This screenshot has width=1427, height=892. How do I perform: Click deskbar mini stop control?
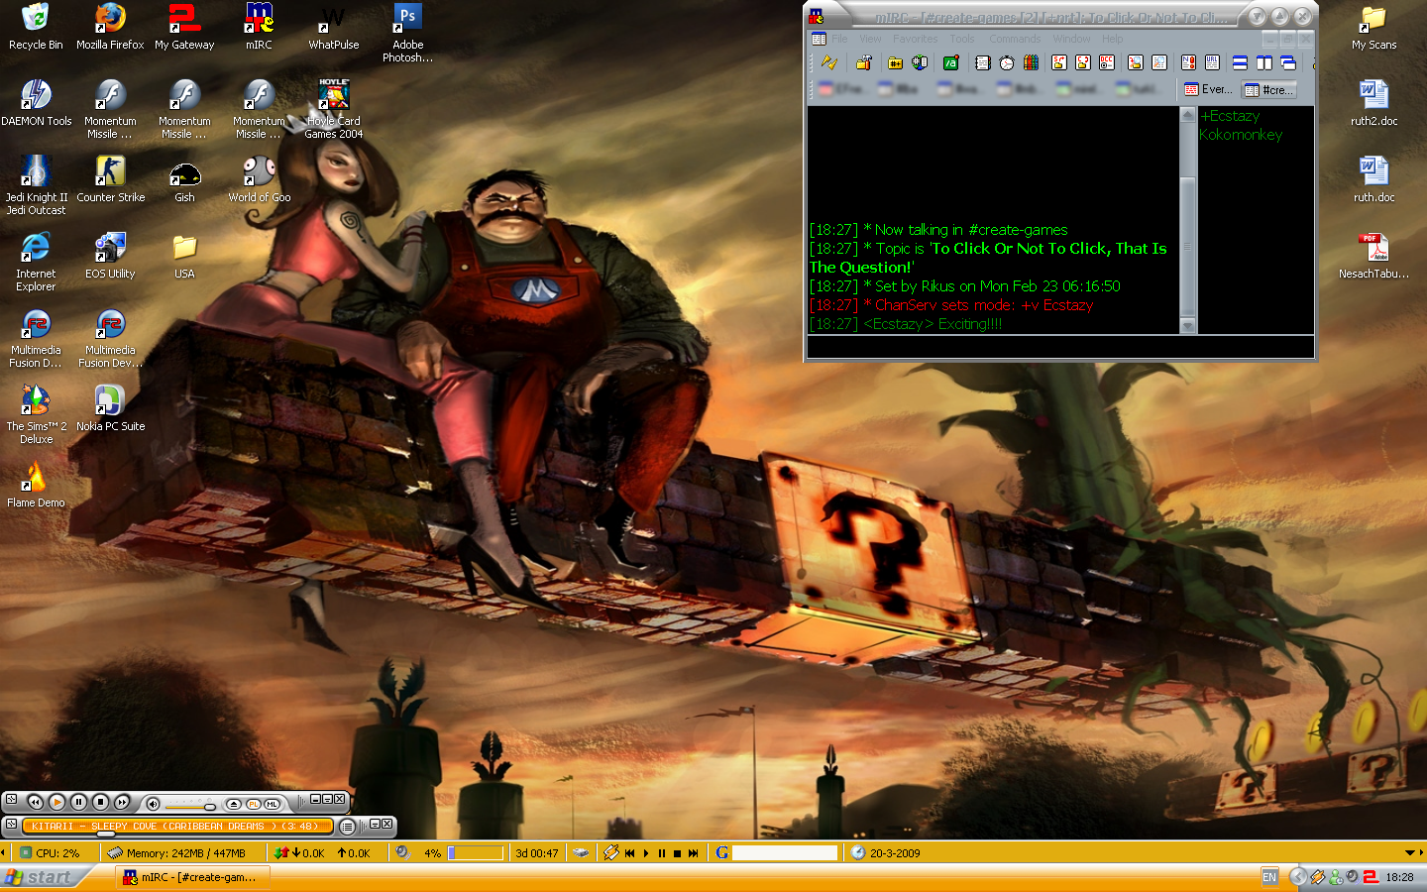point(677,852)
